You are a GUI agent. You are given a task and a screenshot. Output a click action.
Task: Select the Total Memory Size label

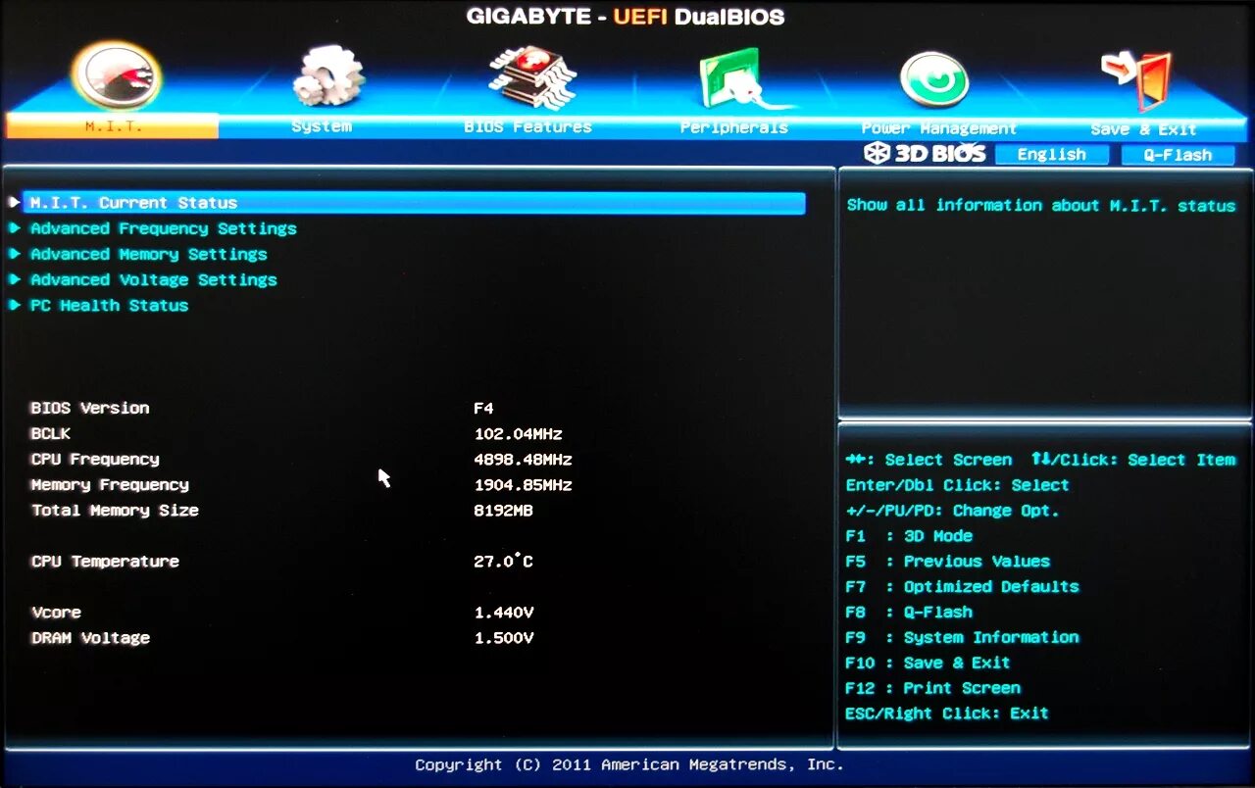pos(115,510)
